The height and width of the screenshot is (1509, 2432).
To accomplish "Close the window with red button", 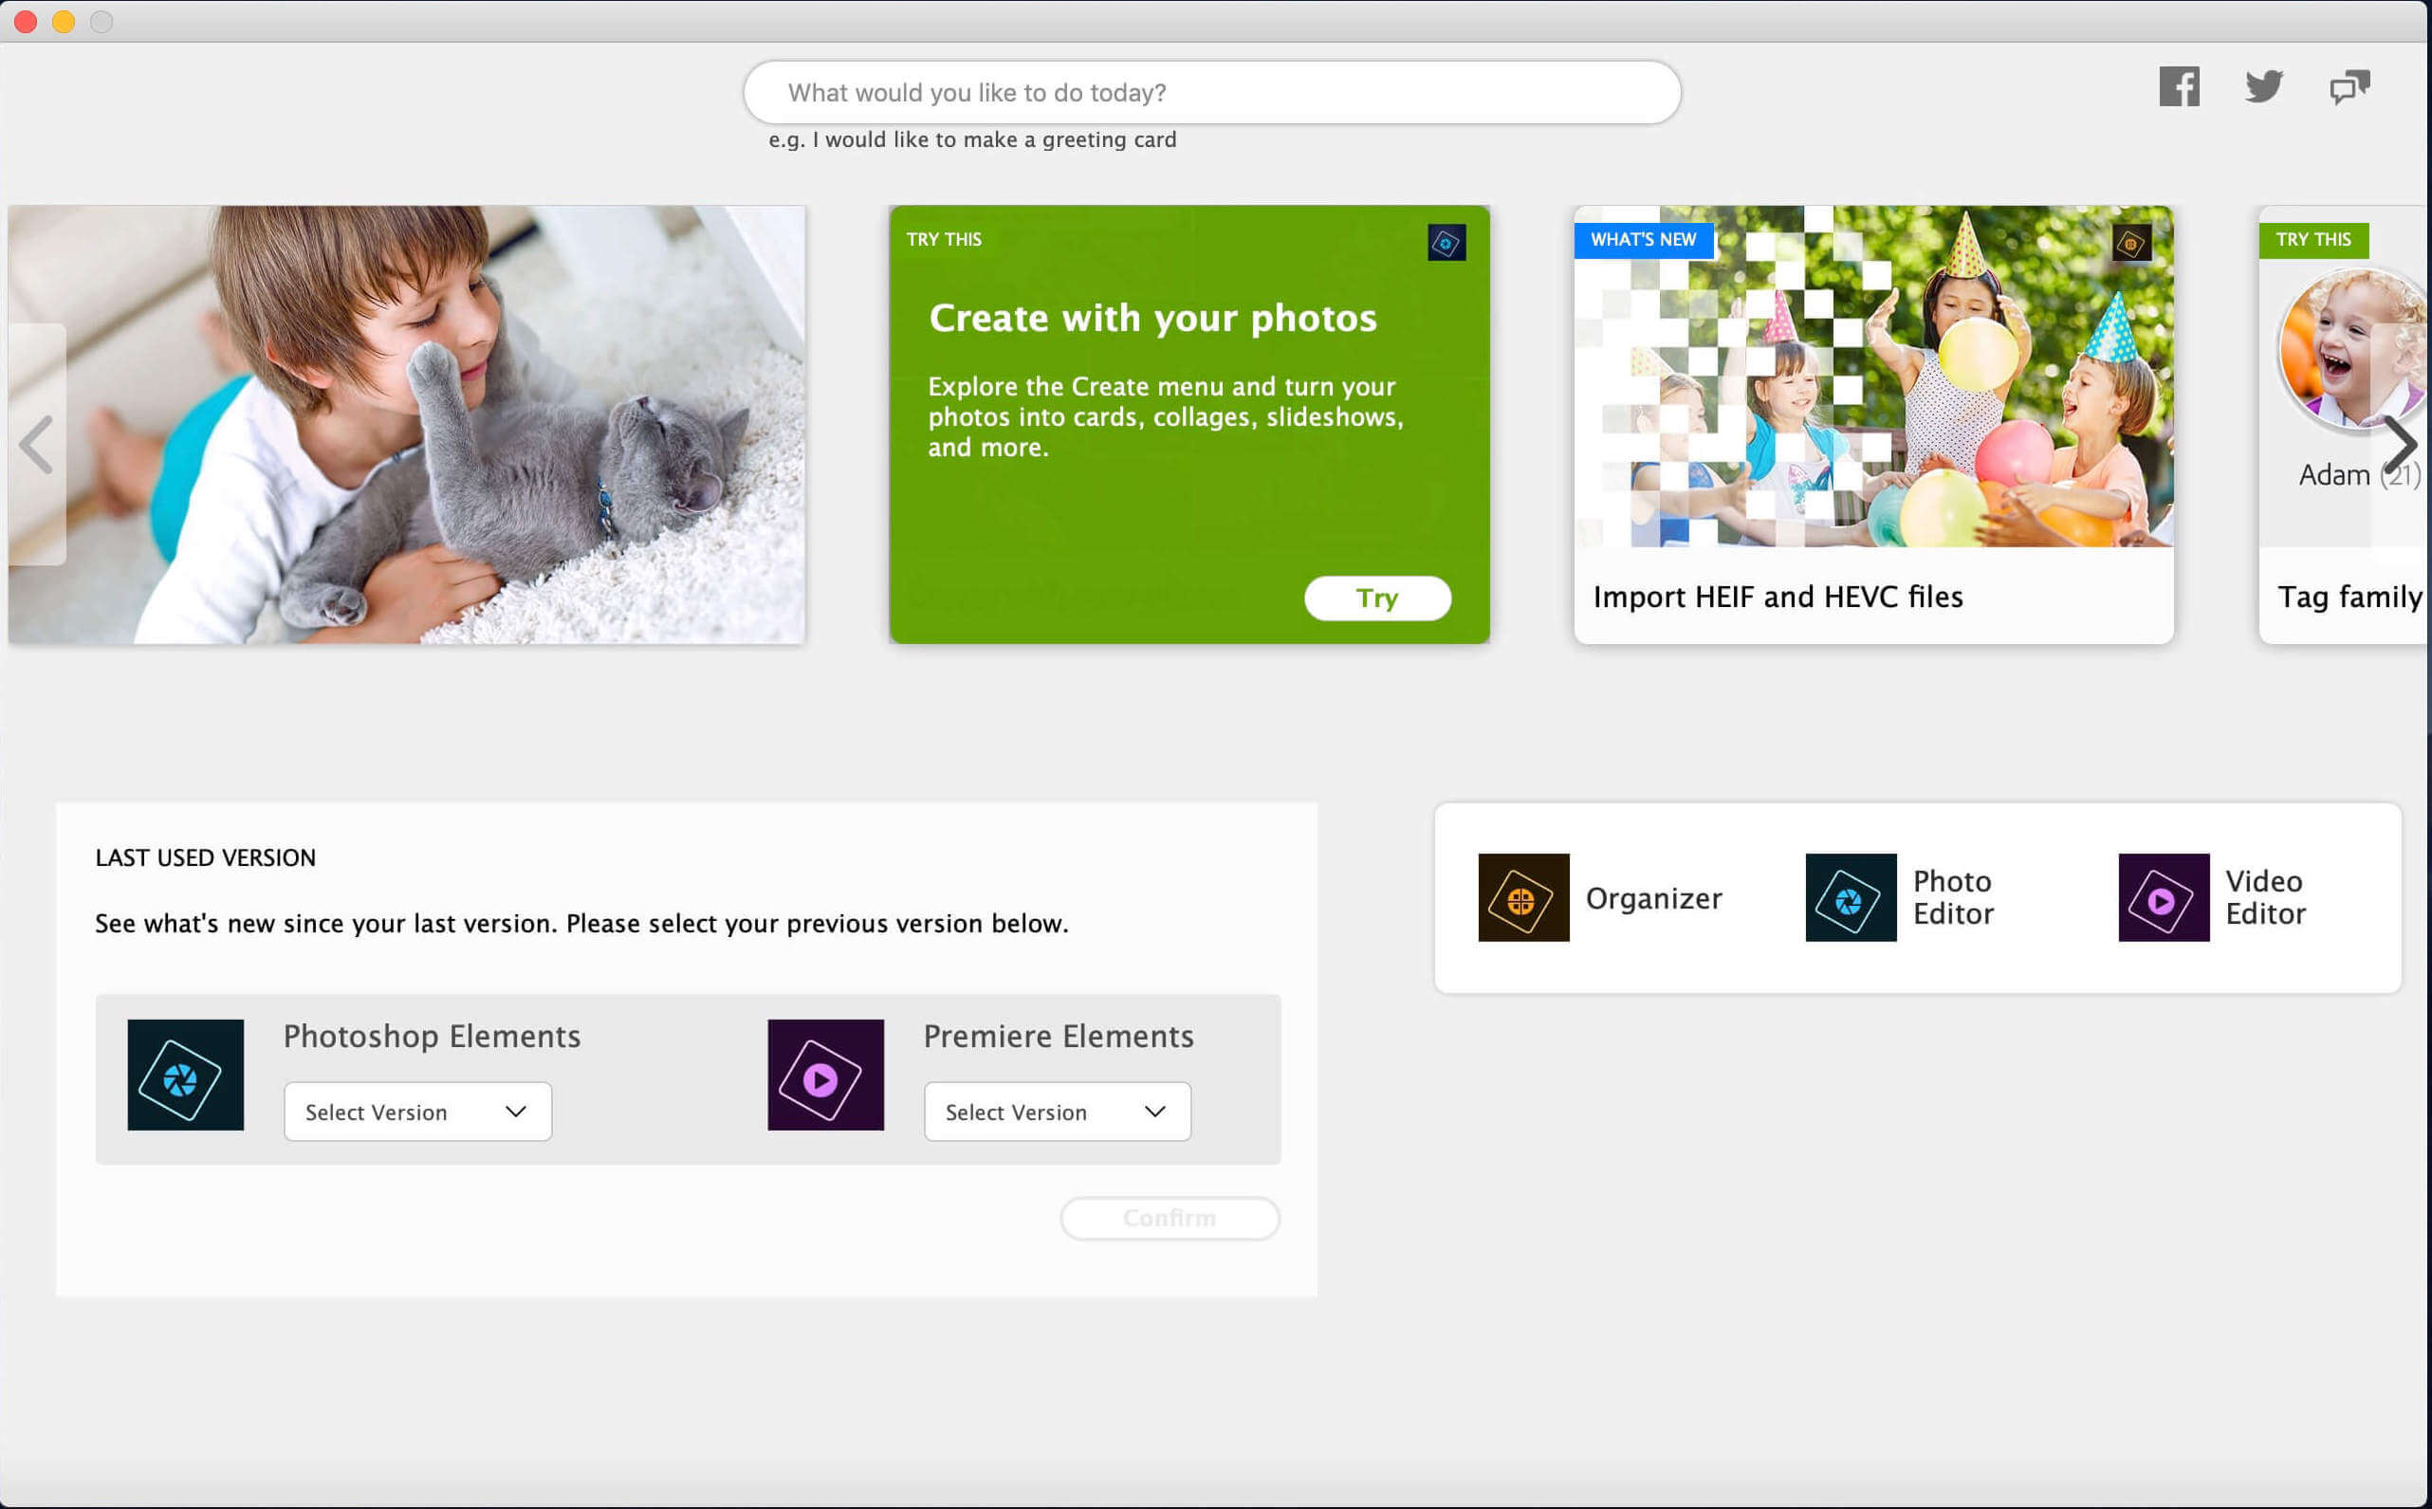I will point(26,21).
